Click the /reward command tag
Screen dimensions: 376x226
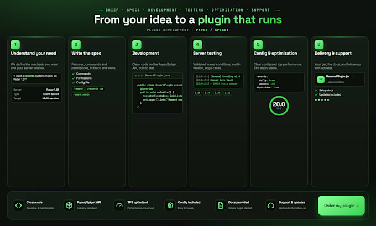click(x=78, y=88)
